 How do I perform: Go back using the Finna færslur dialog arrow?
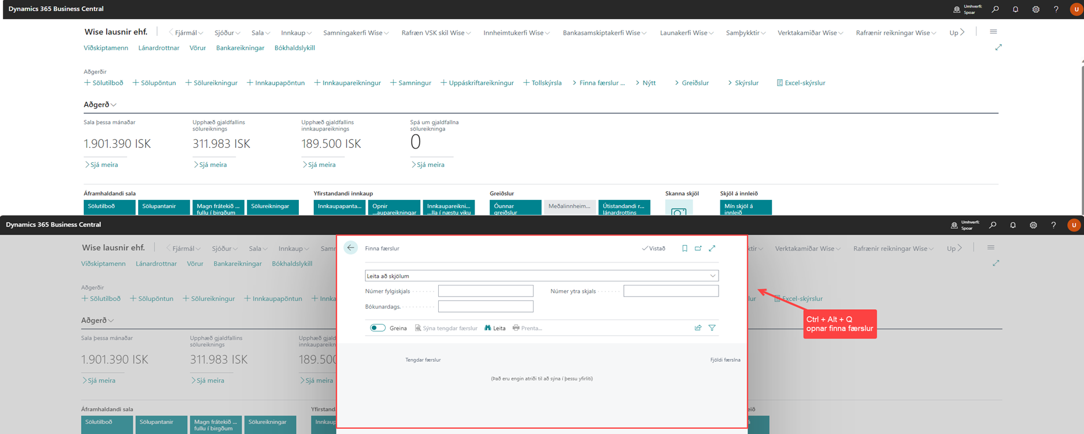pos(351,248)
